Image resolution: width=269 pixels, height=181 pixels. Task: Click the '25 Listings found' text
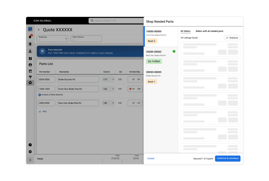point(189,38)
